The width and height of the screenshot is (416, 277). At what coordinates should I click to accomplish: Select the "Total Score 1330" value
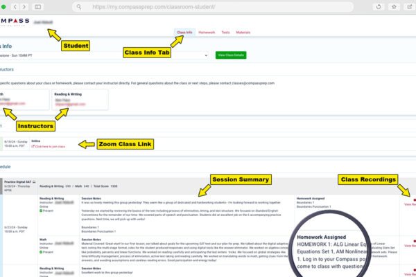click(105, 186)
